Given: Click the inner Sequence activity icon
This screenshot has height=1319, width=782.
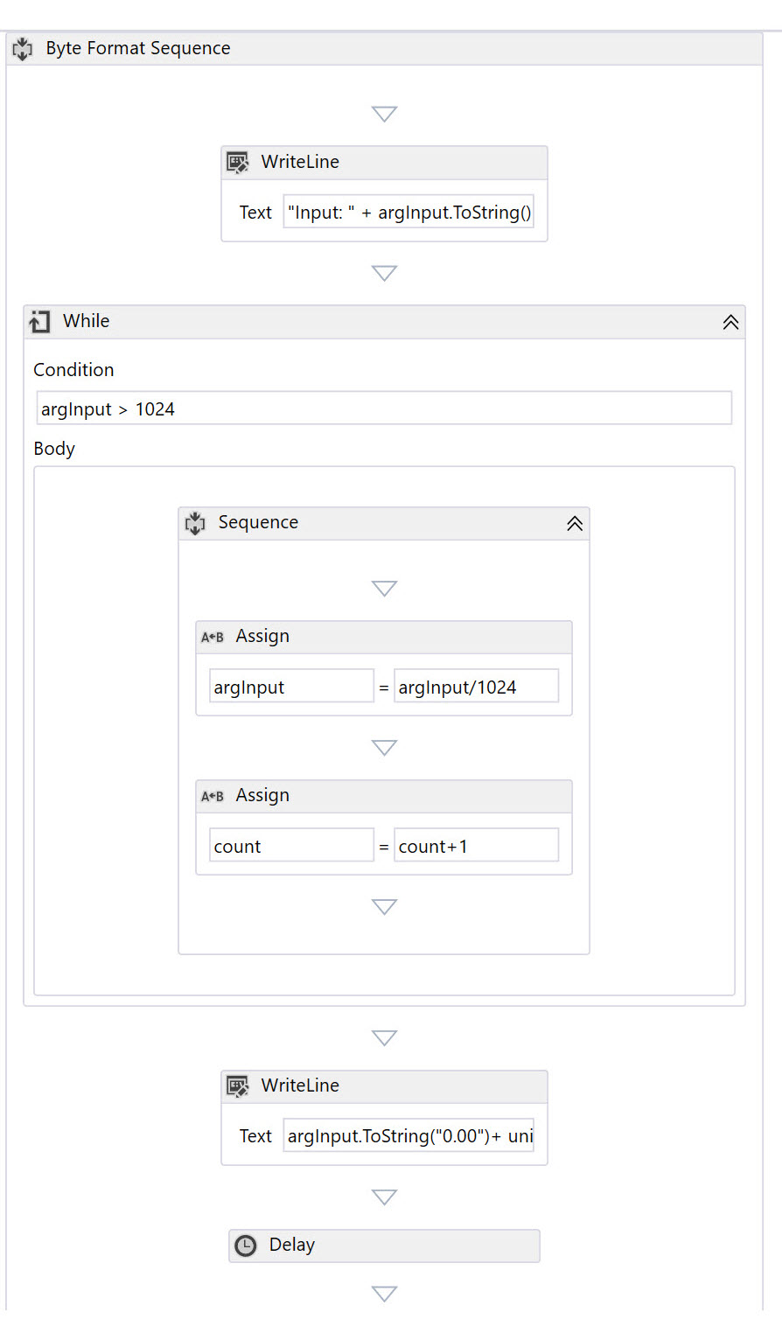Looking at the screenshot, I should 195,523.
